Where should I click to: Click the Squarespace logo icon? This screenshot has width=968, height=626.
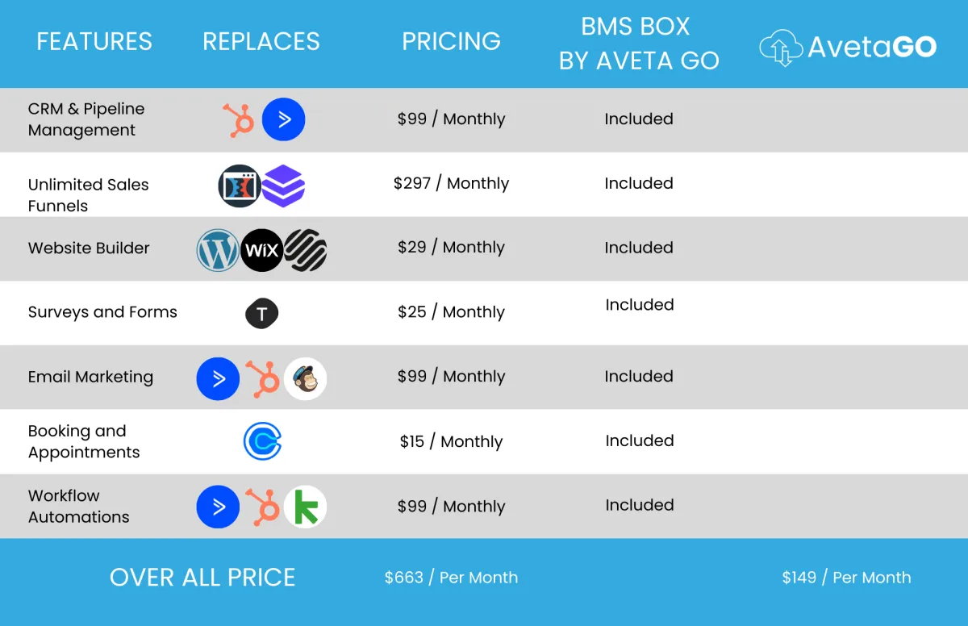click(x=306, y=250)
